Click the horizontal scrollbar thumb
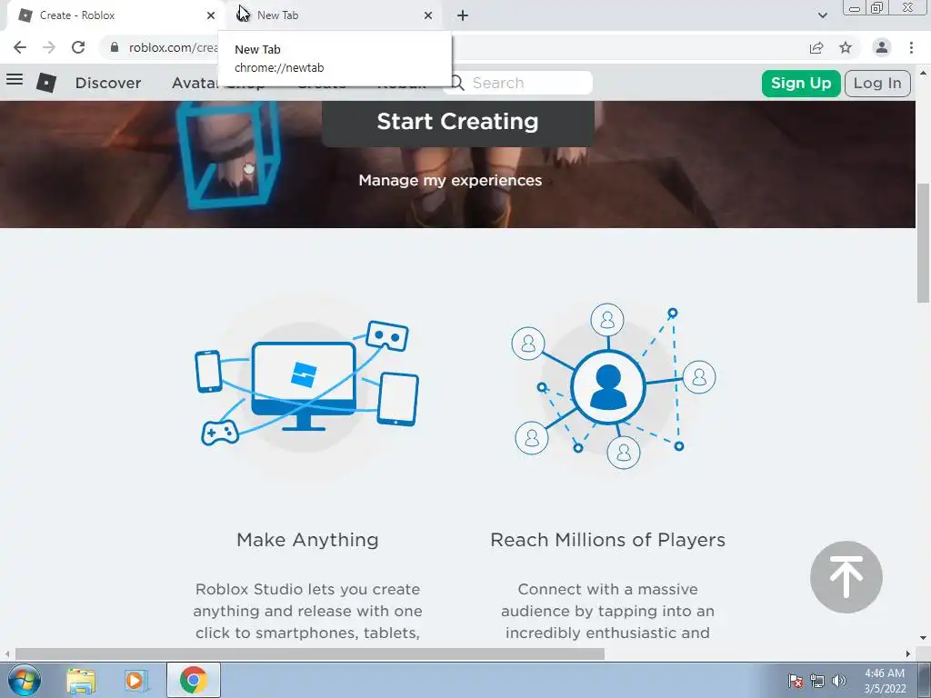931x698 pixels. click(x=309, y=653)
